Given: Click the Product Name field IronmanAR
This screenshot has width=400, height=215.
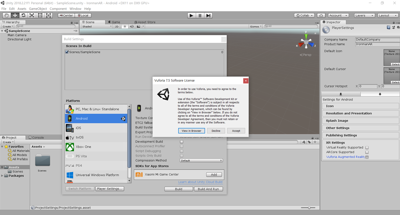Looking at the screenshot, I should pos(377,44).
